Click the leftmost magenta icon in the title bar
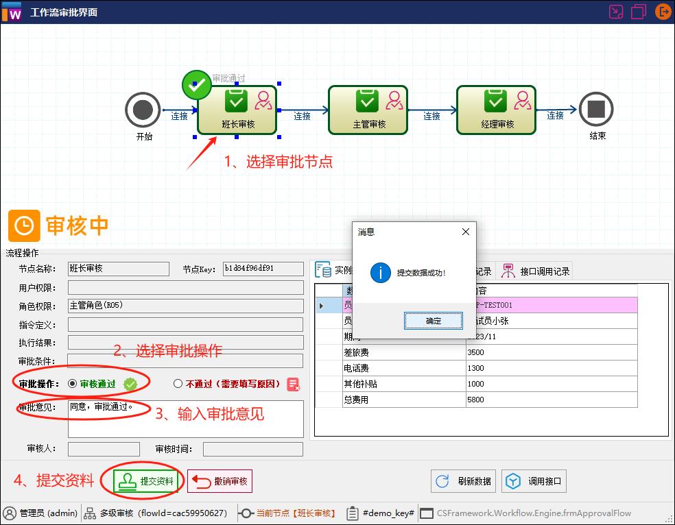 [x=615, y=12]
